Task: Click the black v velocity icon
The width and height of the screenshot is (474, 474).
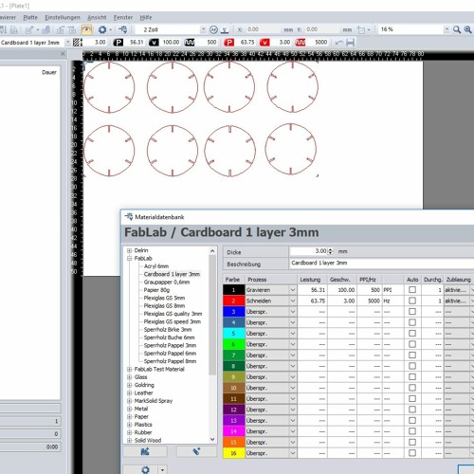Action: 154,43
